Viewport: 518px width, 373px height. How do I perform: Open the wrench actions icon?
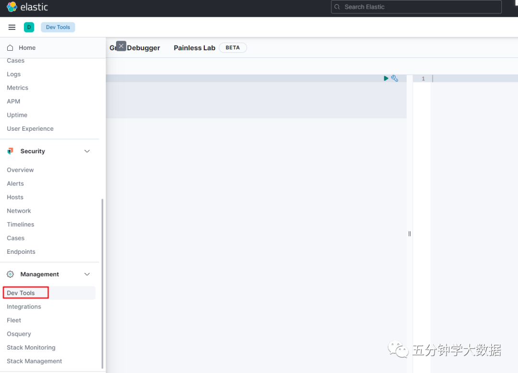(x=395, y=79)
